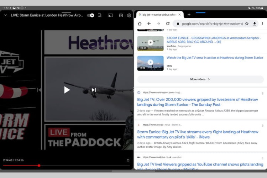Viewport: 267px width, 178px height.
Task: Select the 'big jet tv eunice airbus' browser tab
Action: tap(159, 15)
